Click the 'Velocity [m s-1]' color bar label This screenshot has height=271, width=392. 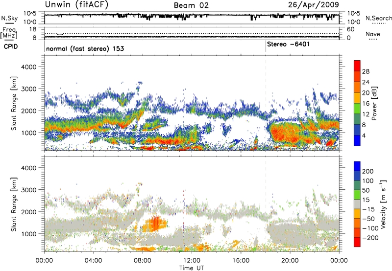click(384, 204)
